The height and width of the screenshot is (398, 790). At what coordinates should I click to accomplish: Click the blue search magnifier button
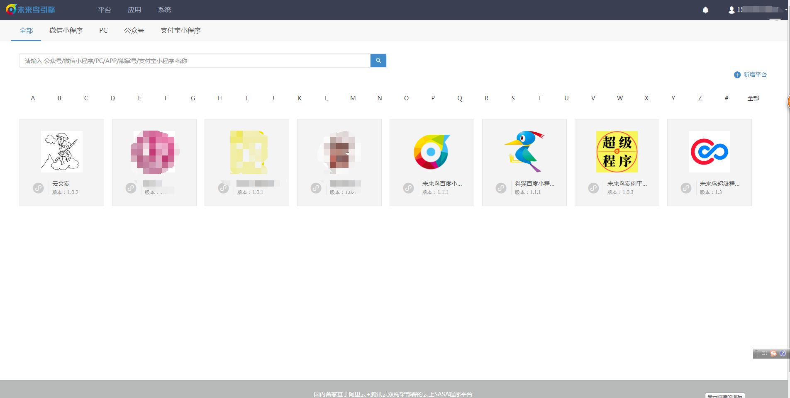[x=378, y=61]
